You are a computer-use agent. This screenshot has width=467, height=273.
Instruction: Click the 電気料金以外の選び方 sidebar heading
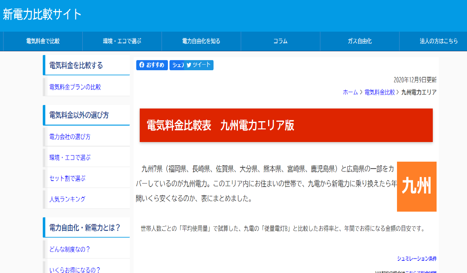(x=86, y=115)
